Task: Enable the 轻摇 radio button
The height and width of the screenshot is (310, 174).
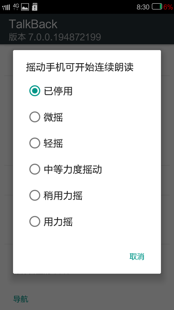Action: coord(35,143)
